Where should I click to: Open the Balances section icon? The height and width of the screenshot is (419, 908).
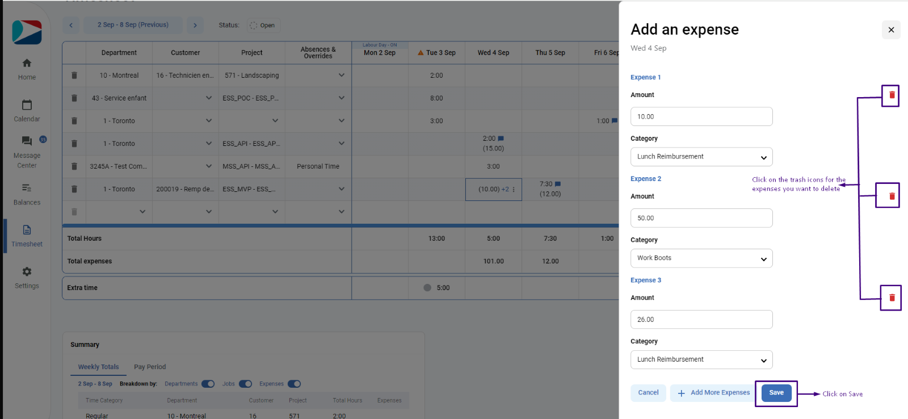27,187
